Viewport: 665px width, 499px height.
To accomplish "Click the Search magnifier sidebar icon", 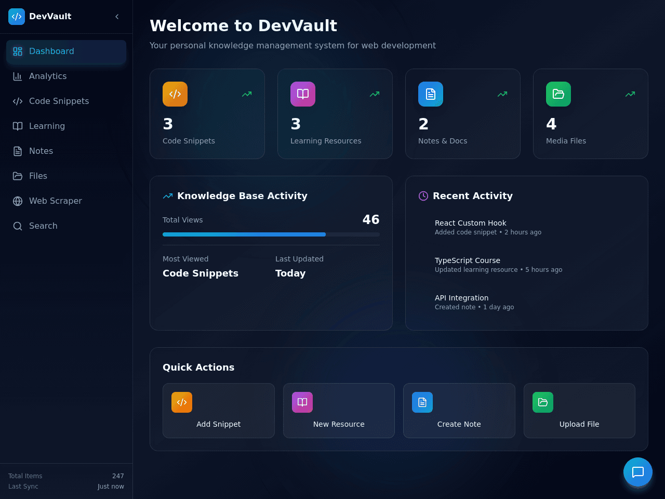I will point(18,226).
